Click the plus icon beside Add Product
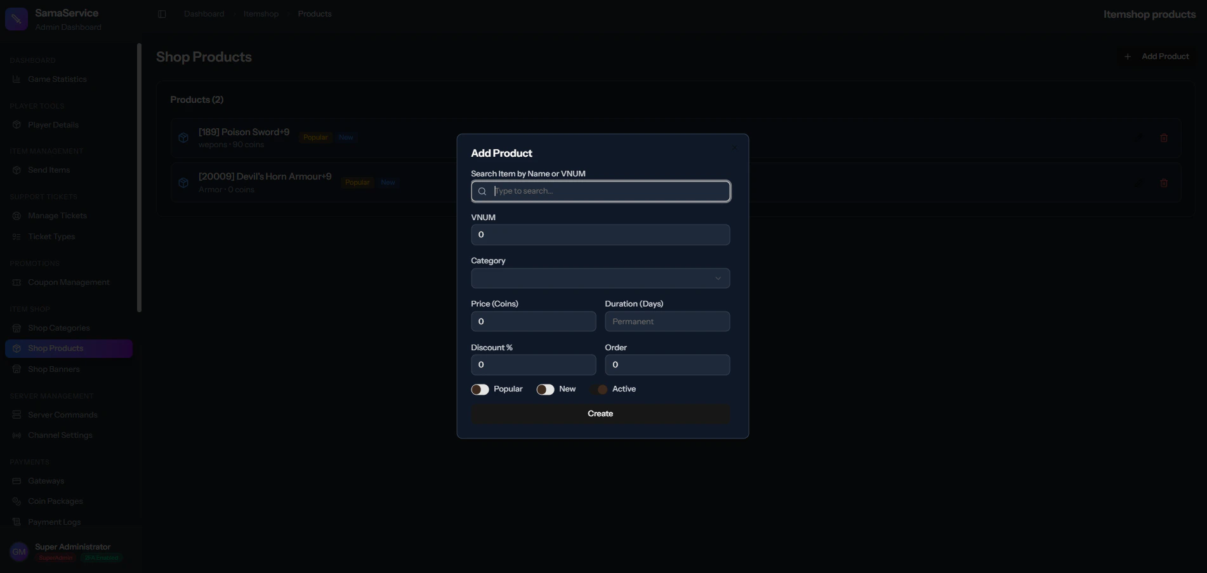This screenshot has width=1207, height=573. (x=1128, y=56)
